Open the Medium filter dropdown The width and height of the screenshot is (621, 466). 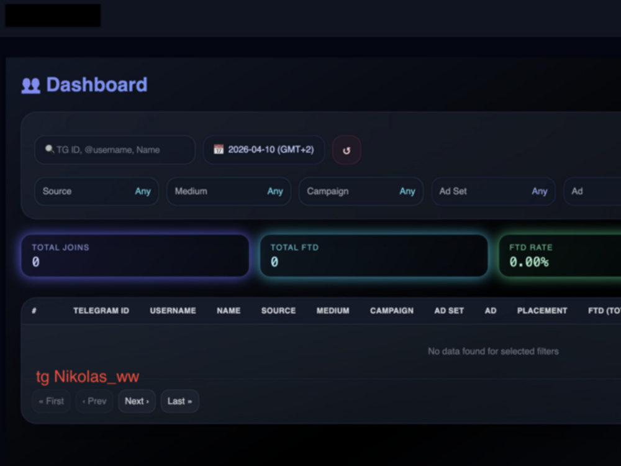click(229, 191)
